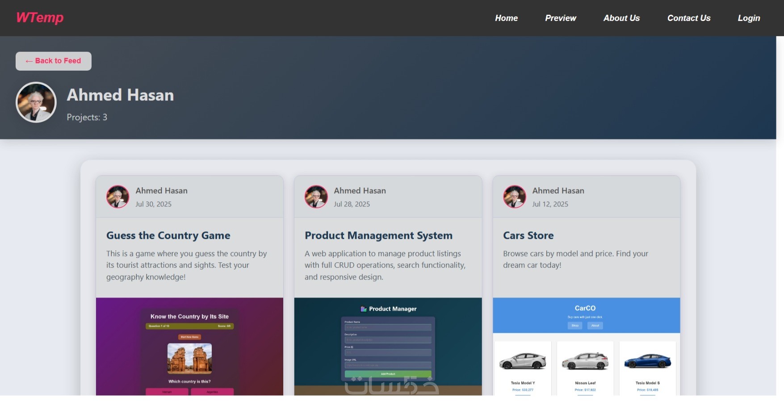Open the Contact Us page

point(688,18)
